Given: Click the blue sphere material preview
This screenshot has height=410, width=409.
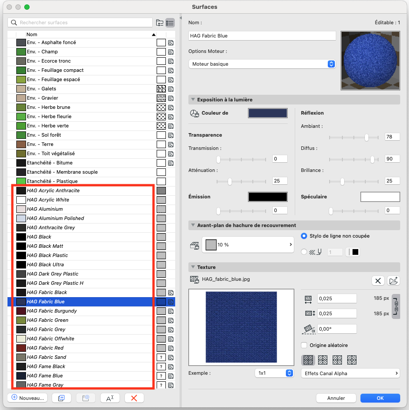Looking at the screenshot, I should pos(370,61).
